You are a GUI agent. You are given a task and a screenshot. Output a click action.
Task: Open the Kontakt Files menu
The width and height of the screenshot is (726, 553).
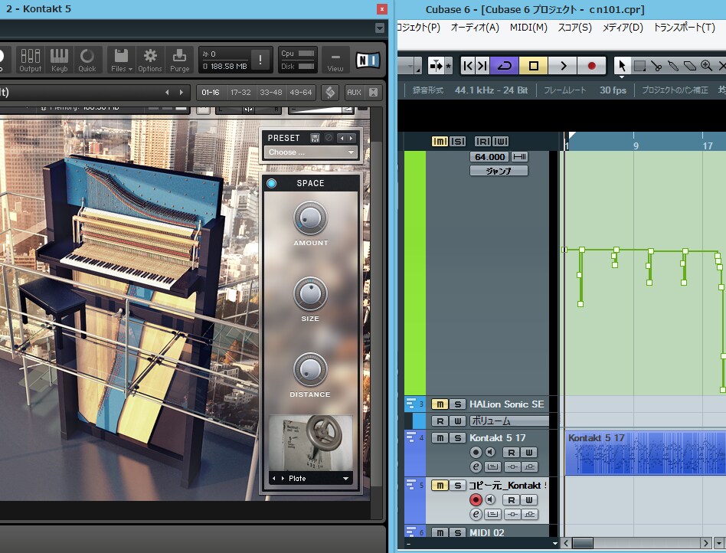[x=121, y=60]
